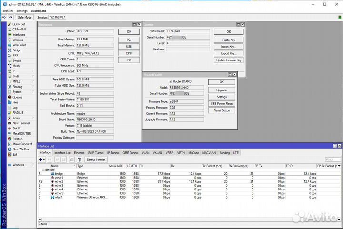Select the ether2 interface row

click(189, 181)
